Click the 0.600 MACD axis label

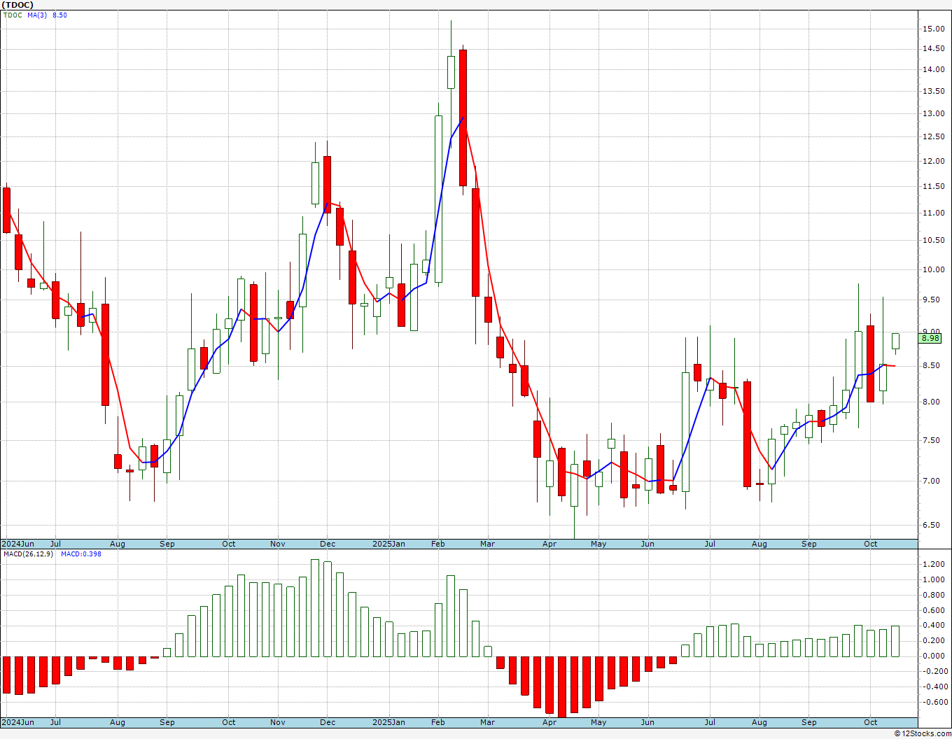tap(934, 610)
